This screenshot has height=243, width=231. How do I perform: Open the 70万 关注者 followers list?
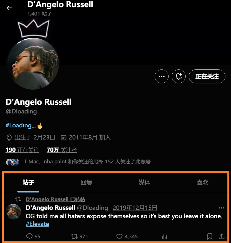[62, 150]
